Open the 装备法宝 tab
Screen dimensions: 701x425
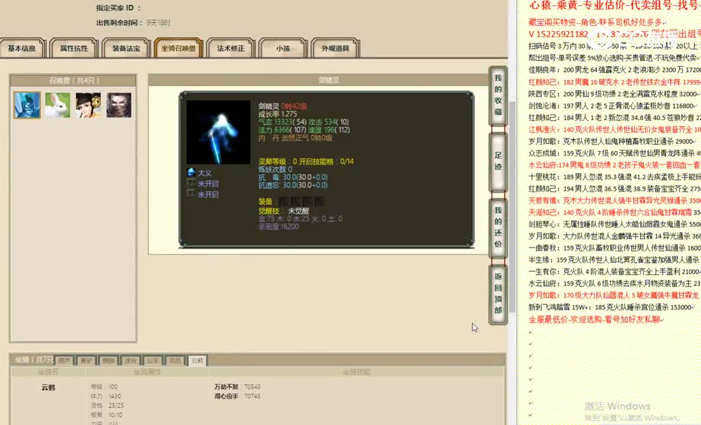pyautogui.click(x=126, y=48)
